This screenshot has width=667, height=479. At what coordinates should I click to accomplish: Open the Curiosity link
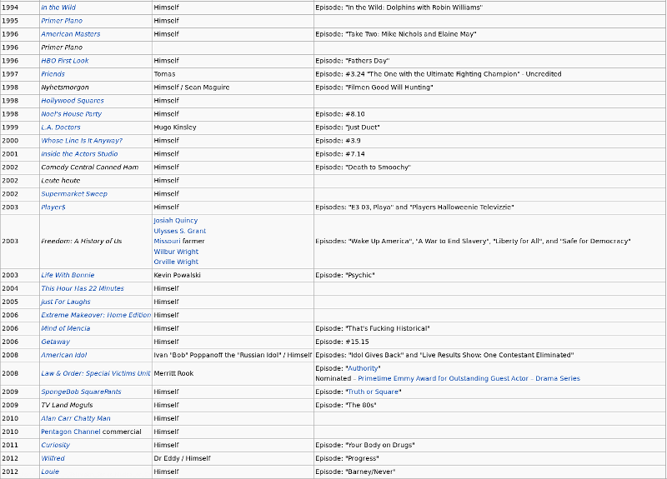(55, 445)
